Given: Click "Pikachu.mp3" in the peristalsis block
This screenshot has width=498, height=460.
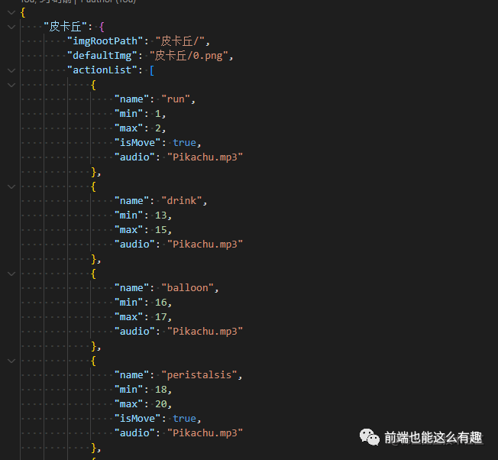Looking at the screenshot, I should click(x=205, y=433).
